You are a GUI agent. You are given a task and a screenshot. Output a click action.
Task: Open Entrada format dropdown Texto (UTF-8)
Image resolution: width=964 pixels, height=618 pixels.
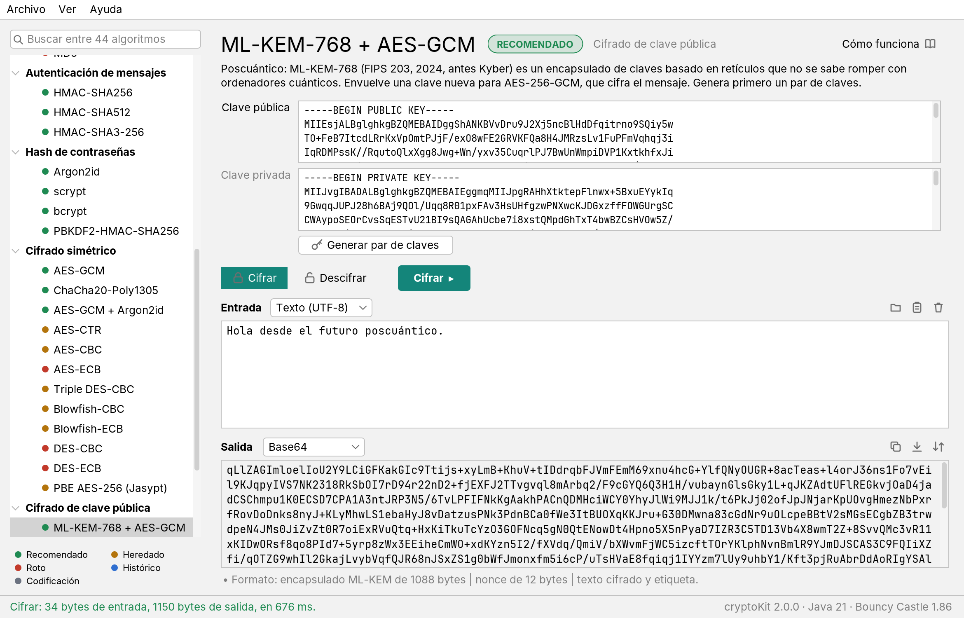[x=321, y=308]
